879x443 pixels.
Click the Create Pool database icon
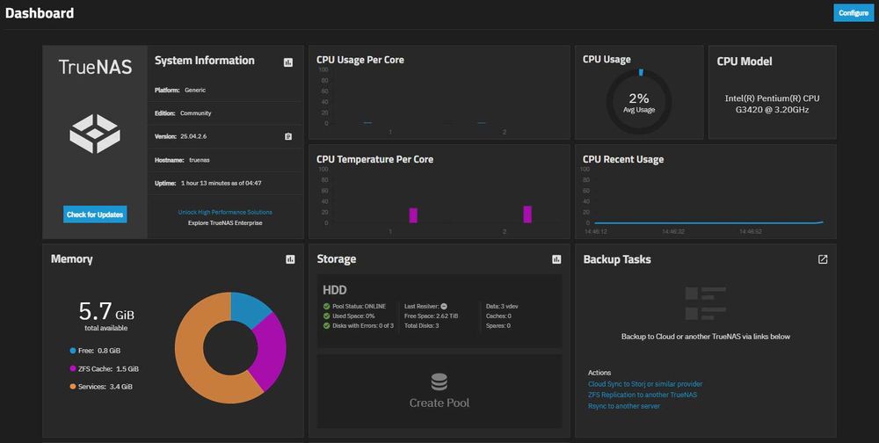coord(439,382)
